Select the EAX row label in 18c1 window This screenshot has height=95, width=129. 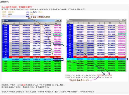pos(6,26)
